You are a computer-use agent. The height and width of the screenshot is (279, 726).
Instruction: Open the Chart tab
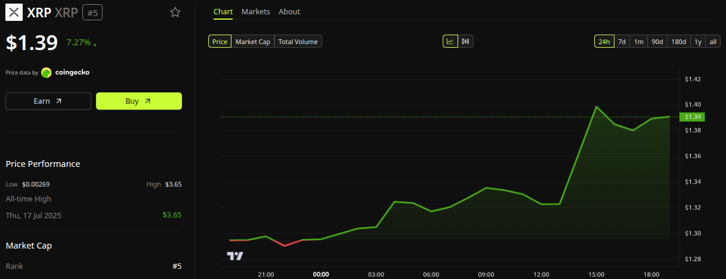pyautogui.click(x=223, y=12)
